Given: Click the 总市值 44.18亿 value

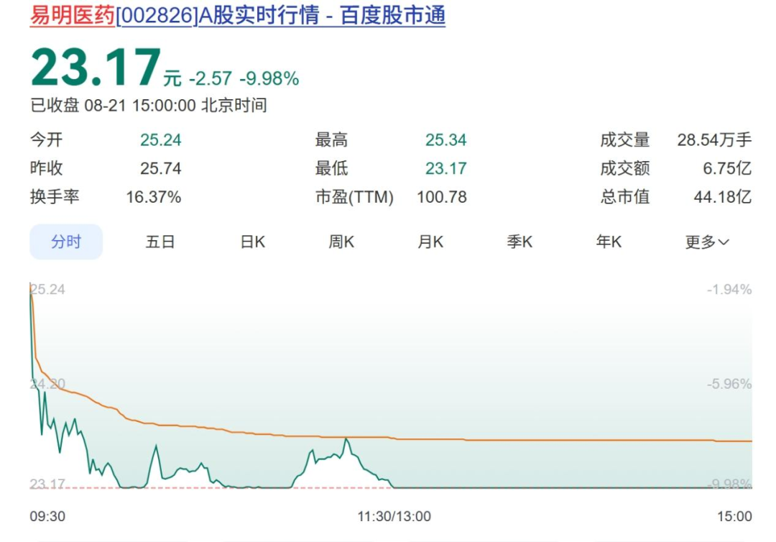Looking at the screenshot, I should coord(723,197).
